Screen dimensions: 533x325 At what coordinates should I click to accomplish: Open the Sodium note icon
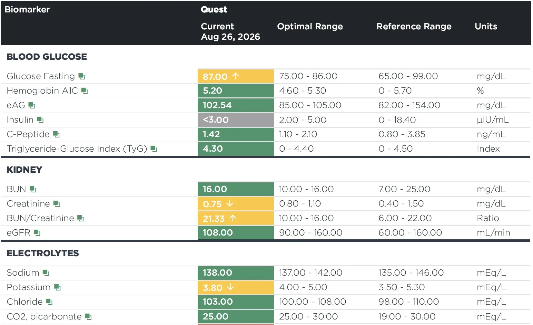[46, 273]
